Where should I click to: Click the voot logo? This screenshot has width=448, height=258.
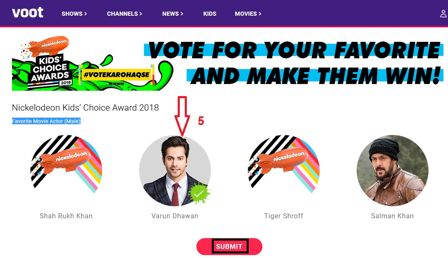click(x=28, y=12)
